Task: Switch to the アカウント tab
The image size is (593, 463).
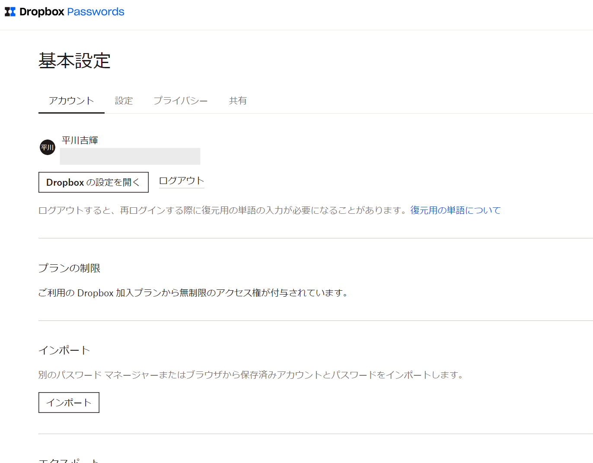Action: (x=71, y=101)
